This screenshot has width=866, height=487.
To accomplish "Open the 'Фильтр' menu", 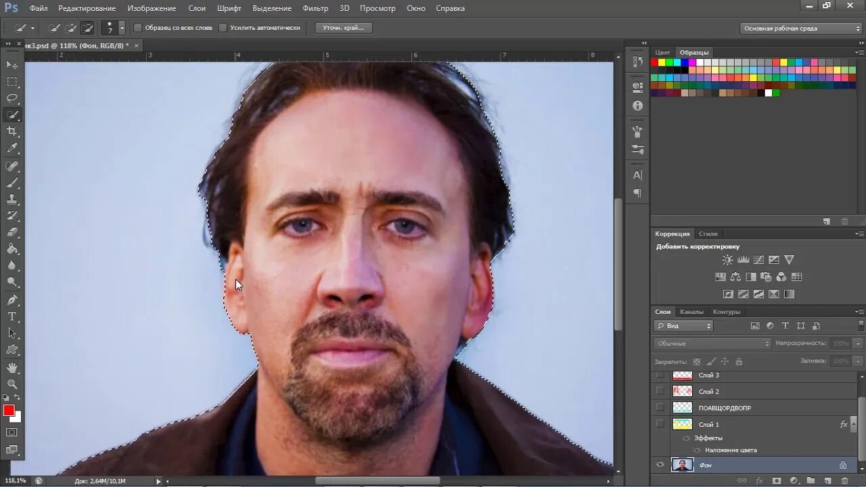I will pos(315,8).
